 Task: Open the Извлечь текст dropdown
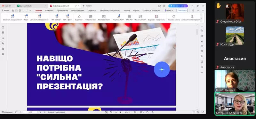(x=140, y=18)
